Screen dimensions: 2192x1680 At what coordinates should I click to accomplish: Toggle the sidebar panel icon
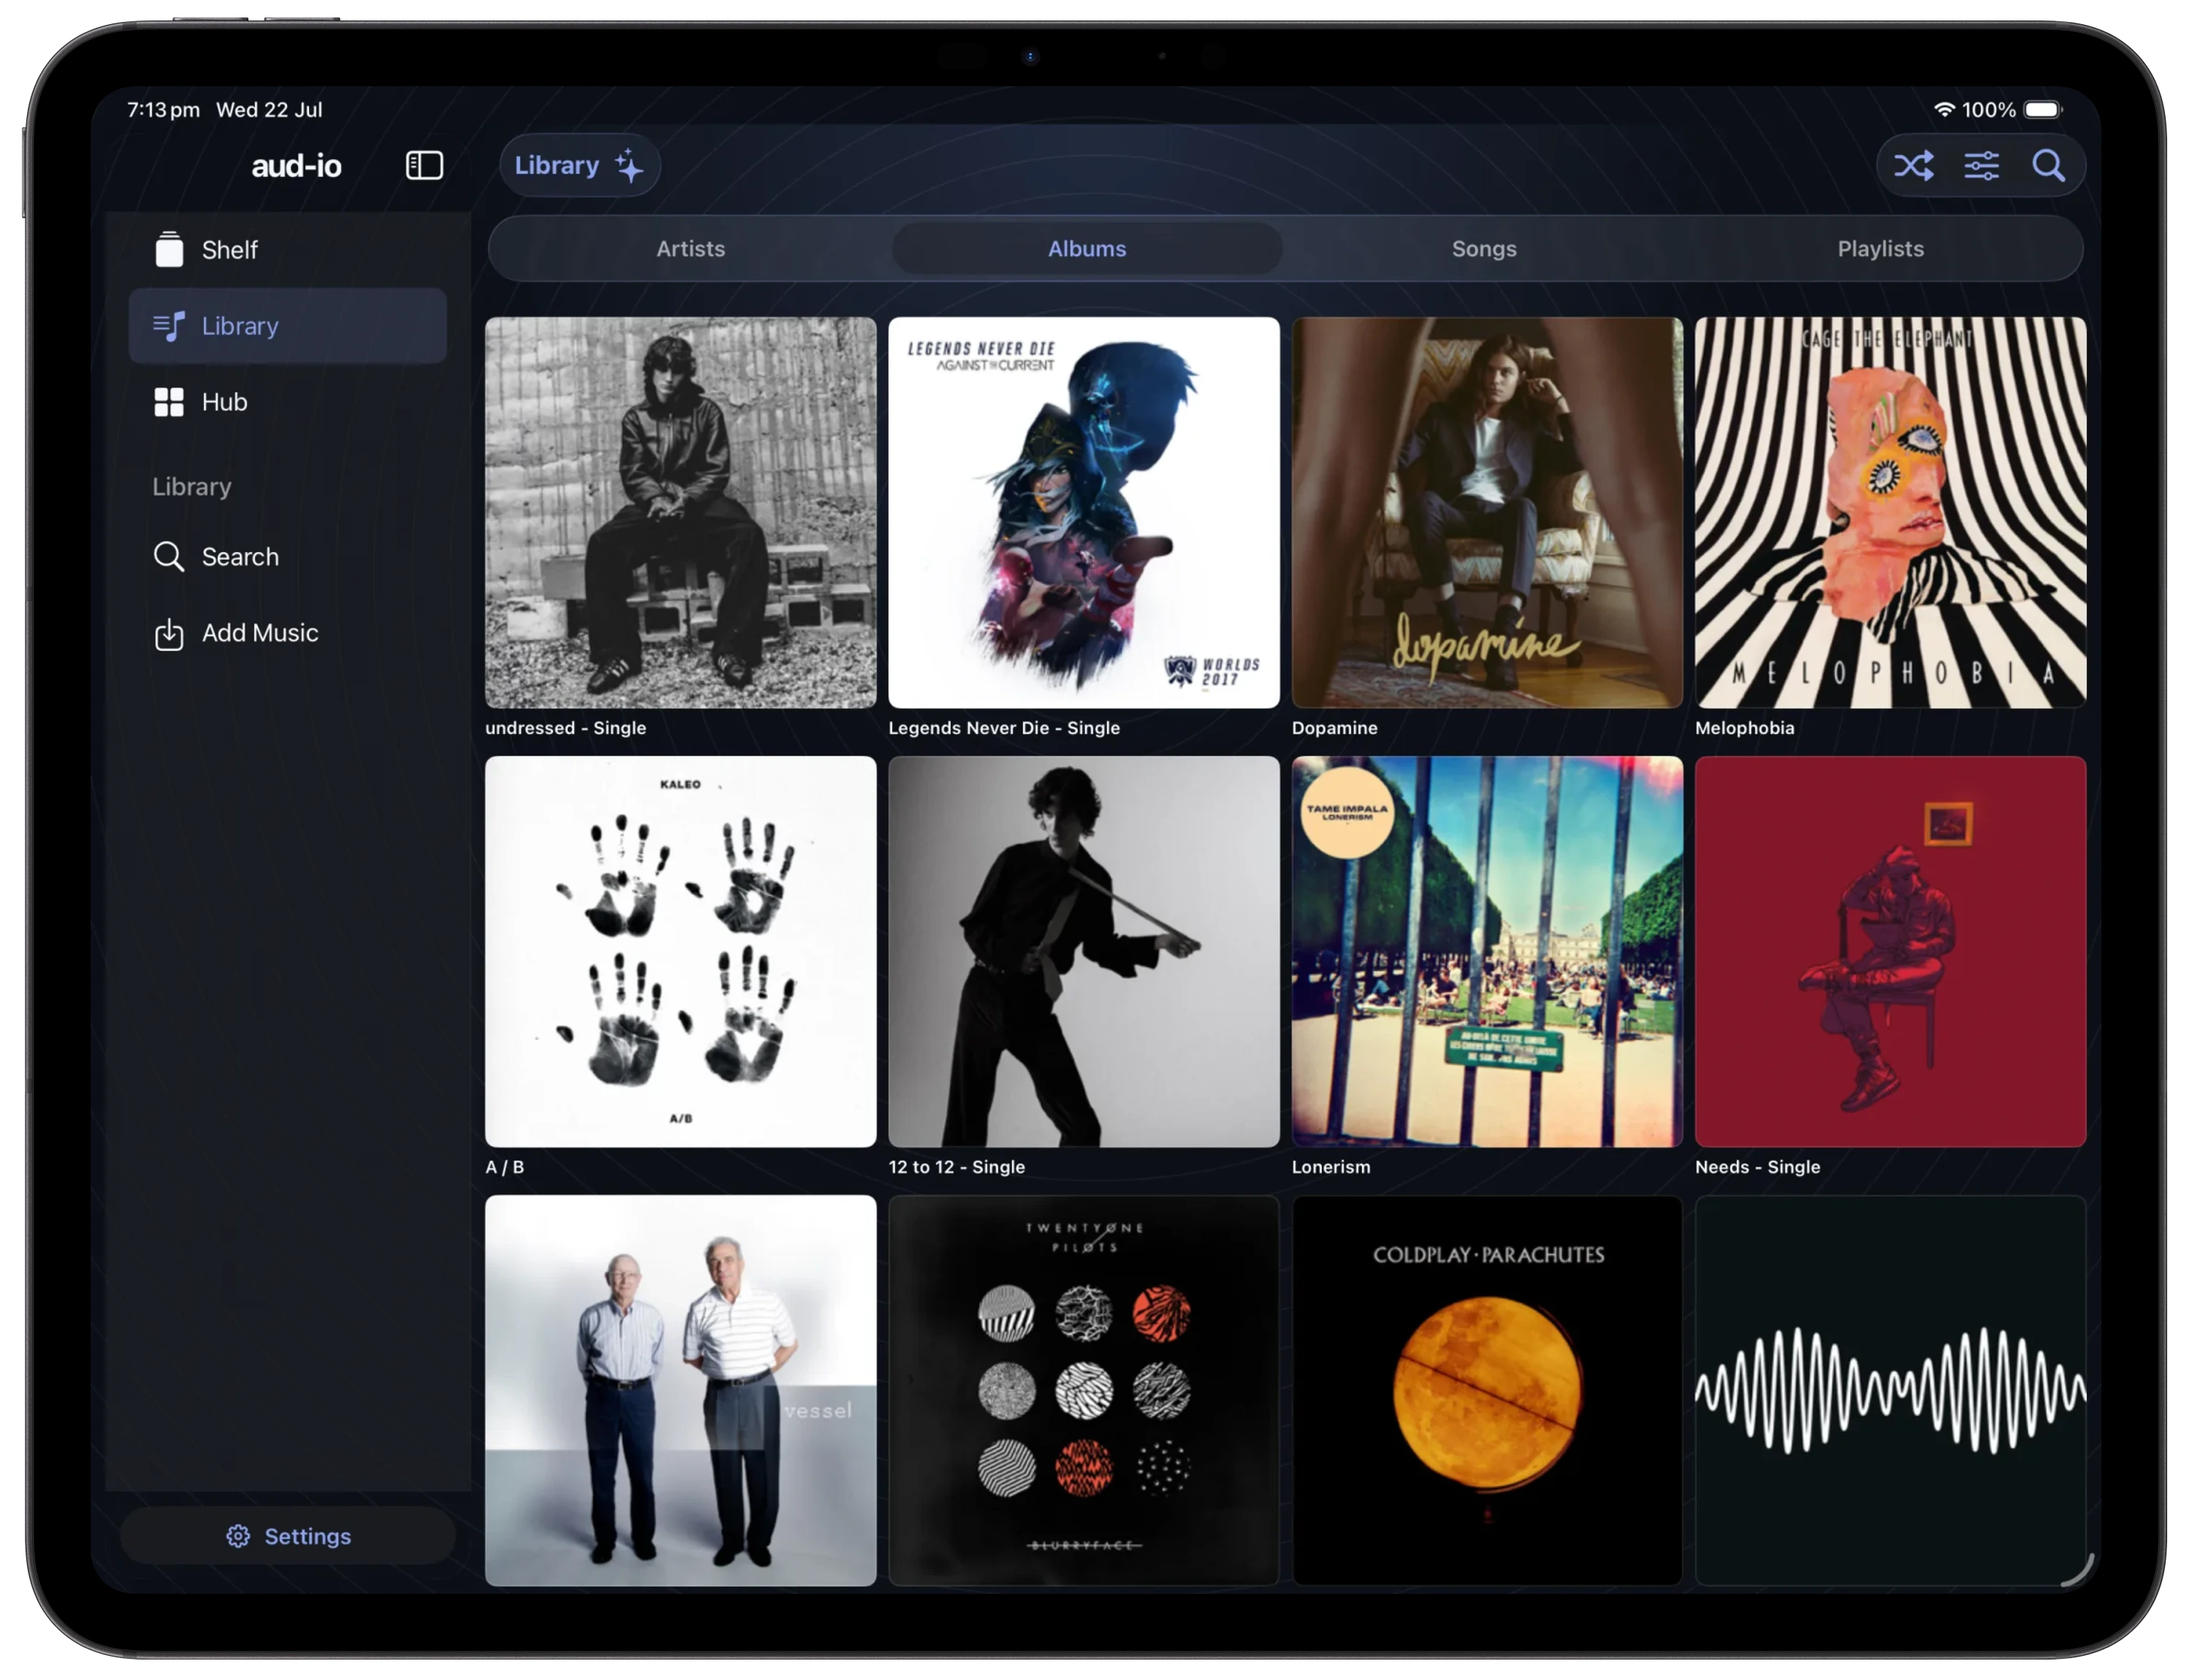pyautogui.click(x=425, y=165)
